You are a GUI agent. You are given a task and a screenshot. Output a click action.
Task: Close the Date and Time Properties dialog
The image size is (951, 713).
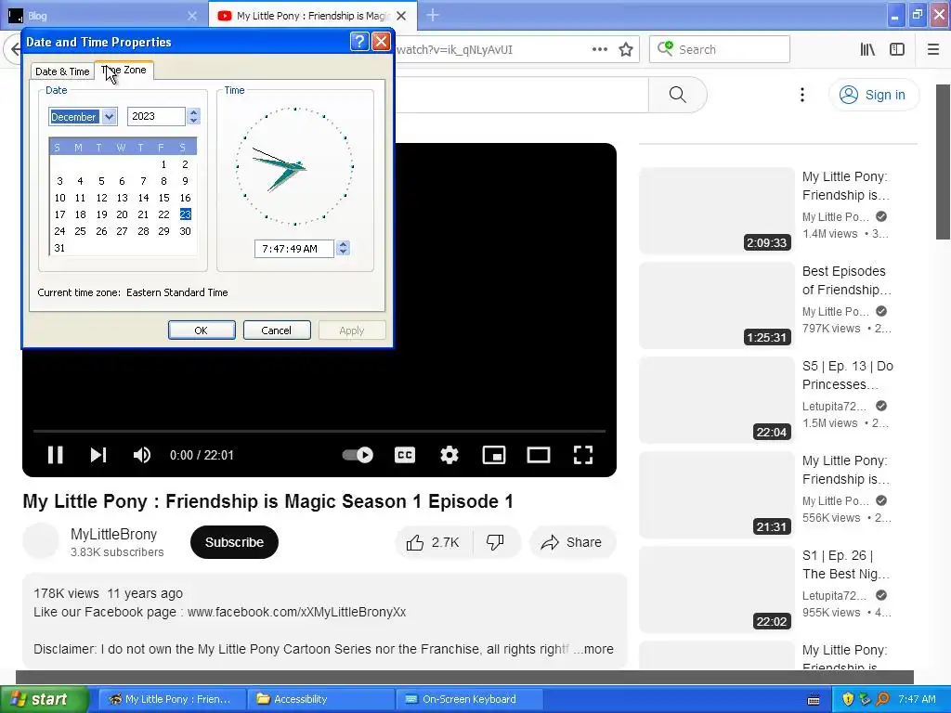381,41
